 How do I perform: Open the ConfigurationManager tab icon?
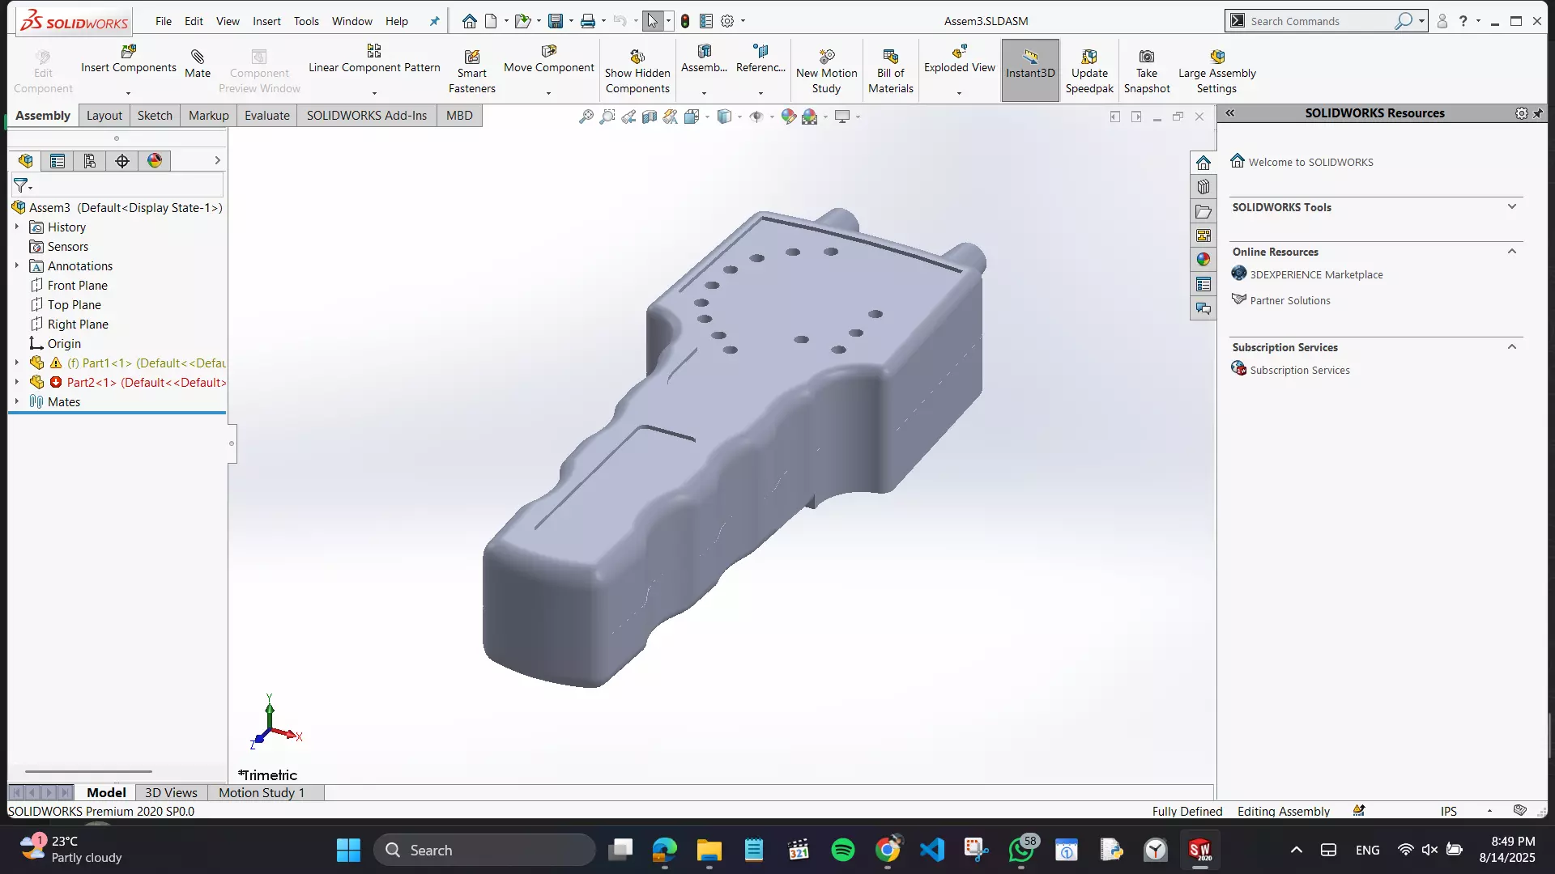(x=90, y=161)
